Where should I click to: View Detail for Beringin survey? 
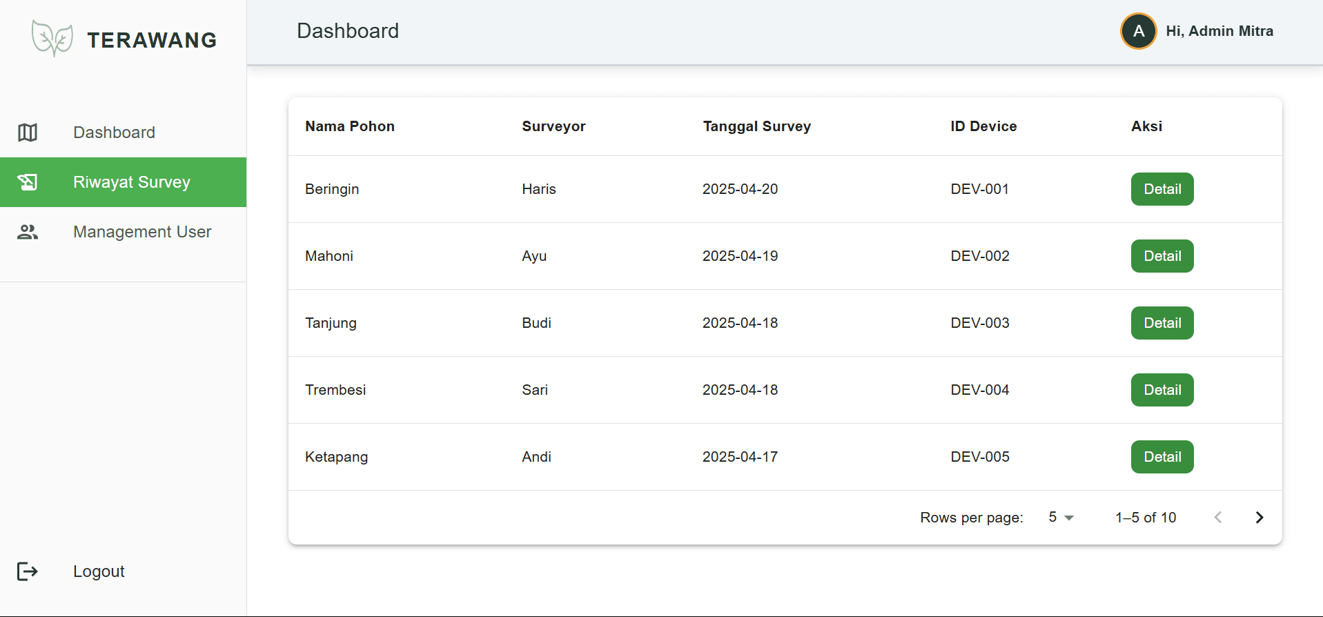tap(1162, 189)
